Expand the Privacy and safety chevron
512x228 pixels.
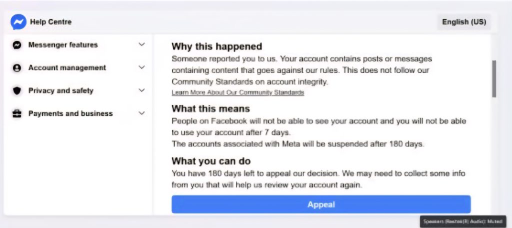click(141, 90)
